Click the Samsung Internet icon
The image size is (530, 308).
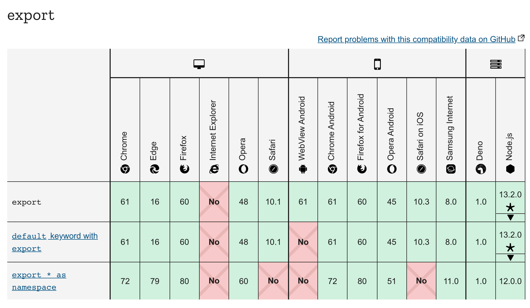click(451, 169)
